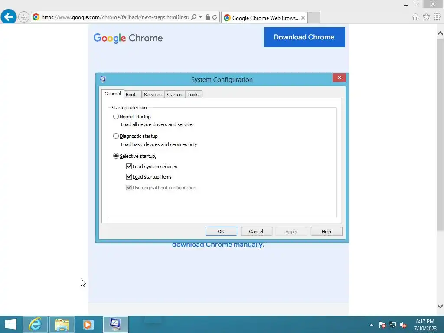Open Internet Explorer Tools gear icon
The height and width of the screenshot is (333, 444).
(437, 17)
